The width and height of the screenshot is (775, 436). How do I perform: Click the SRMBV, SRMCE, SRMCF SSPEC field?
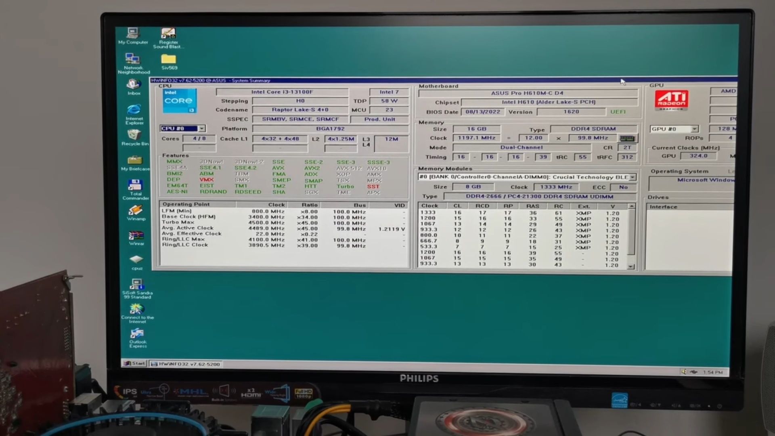[300, 119]
